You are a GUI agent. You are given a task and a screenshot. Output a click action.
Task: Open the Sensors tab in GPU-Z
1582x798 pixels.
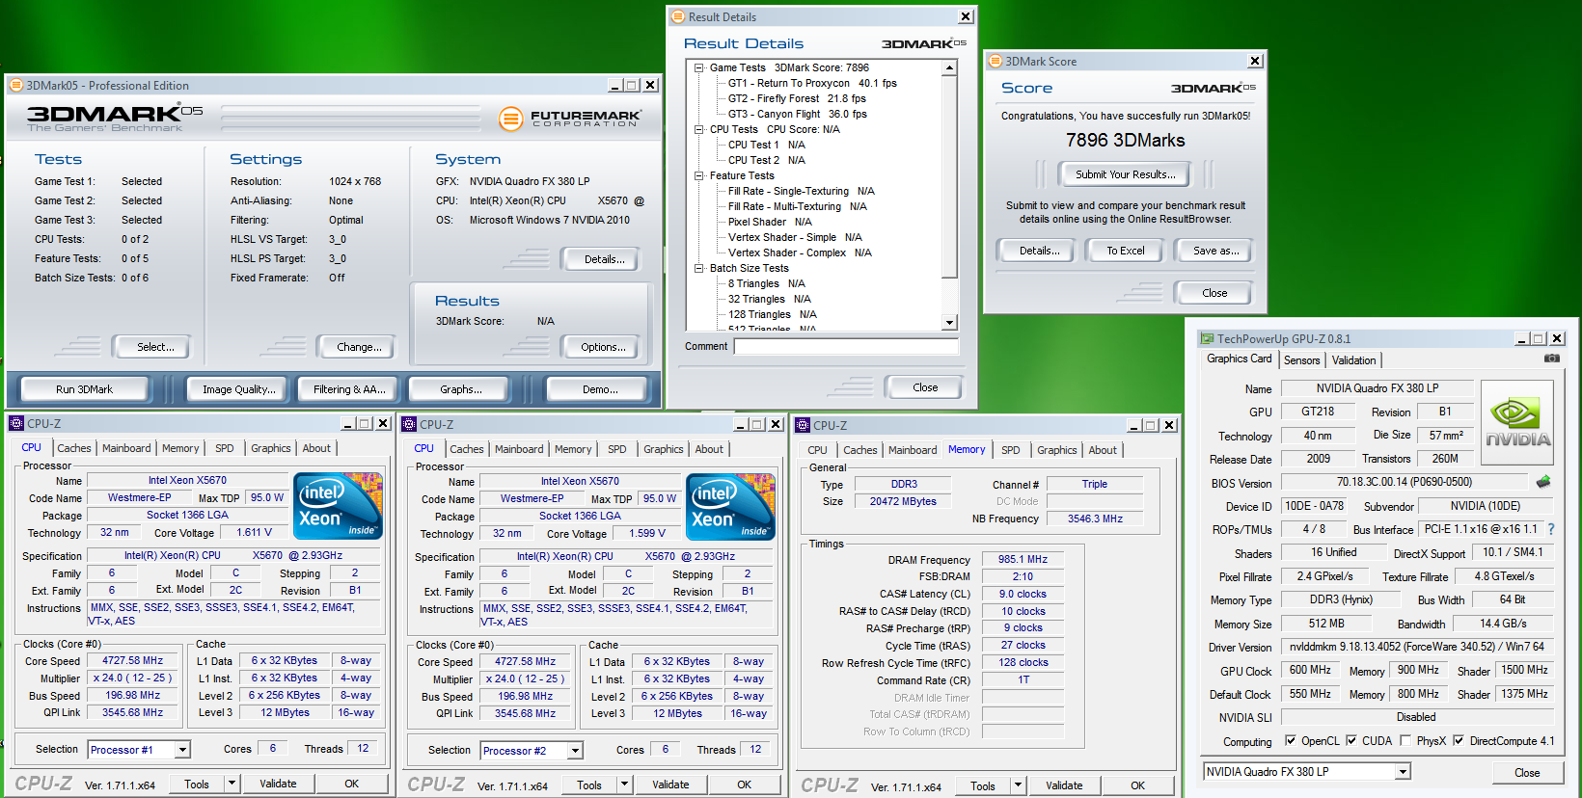(x=1301, y=360)
